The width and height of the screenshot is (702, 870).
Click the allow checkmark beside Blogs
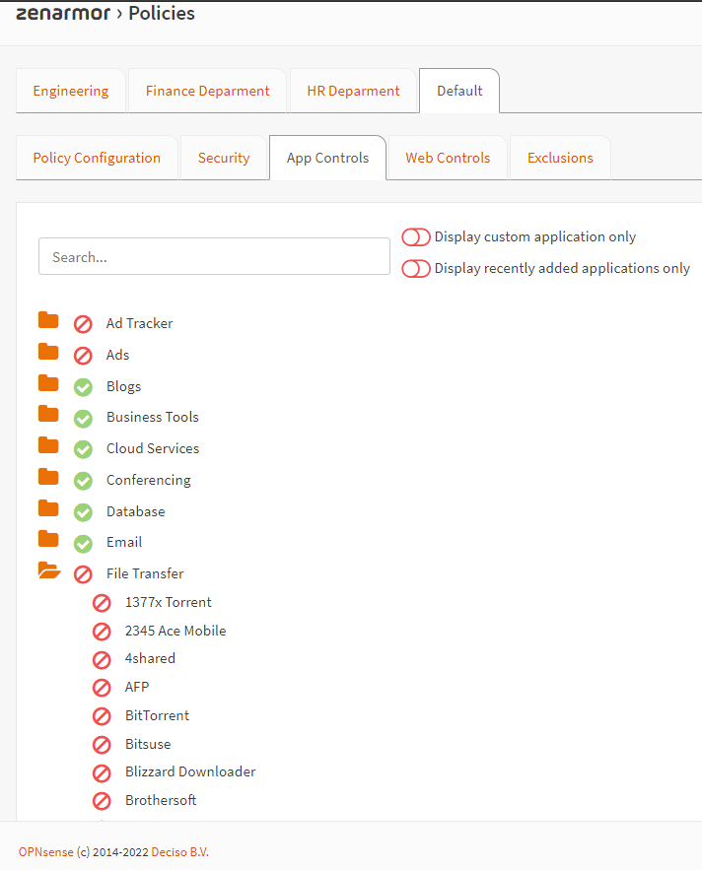[83, 386]
